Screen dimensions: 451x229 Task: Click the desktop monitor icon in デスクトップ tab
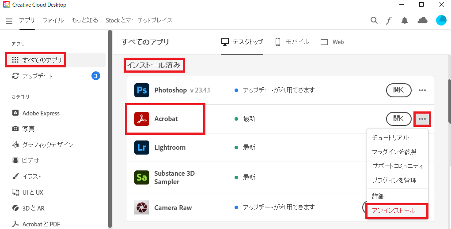224,42
